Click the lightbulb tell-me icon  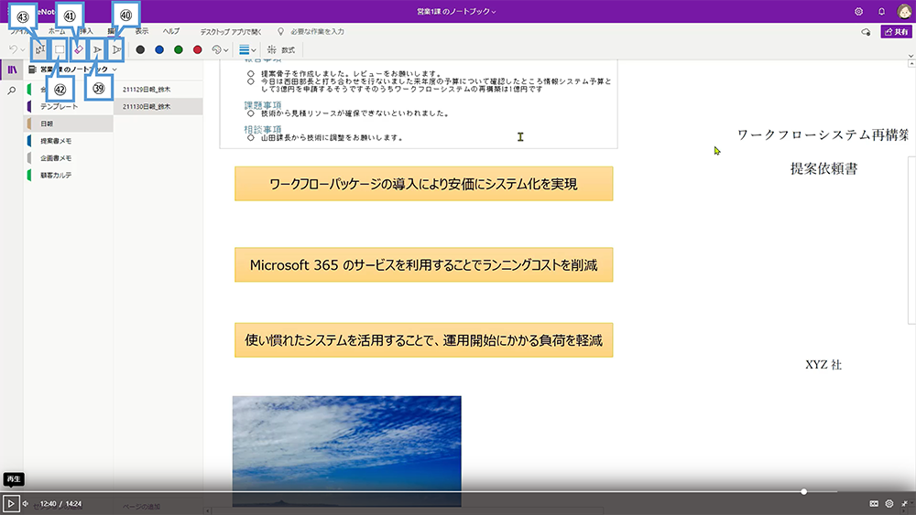(x=280, y=31)
